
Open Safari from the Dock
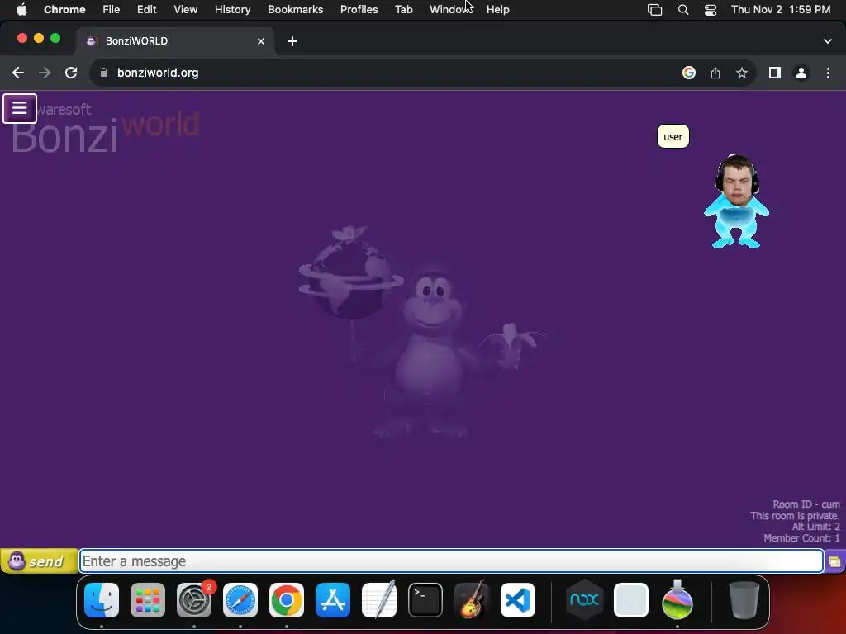[240, 600]
